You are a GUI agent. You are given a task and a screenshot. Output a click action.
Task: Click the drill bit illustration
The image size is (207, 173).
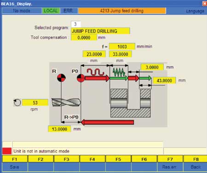point(66,102)
